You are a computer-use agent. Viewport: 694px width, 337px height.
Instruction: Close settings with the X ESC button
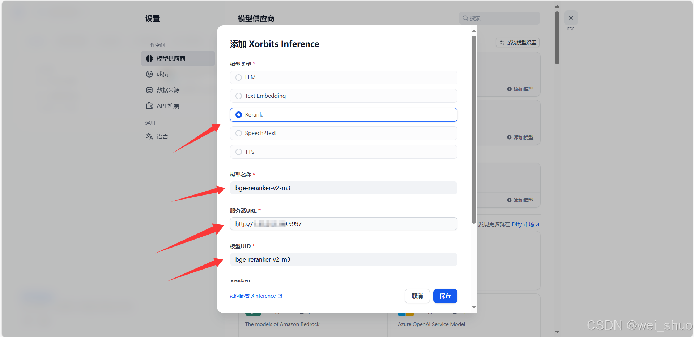[x=571, y=18]
